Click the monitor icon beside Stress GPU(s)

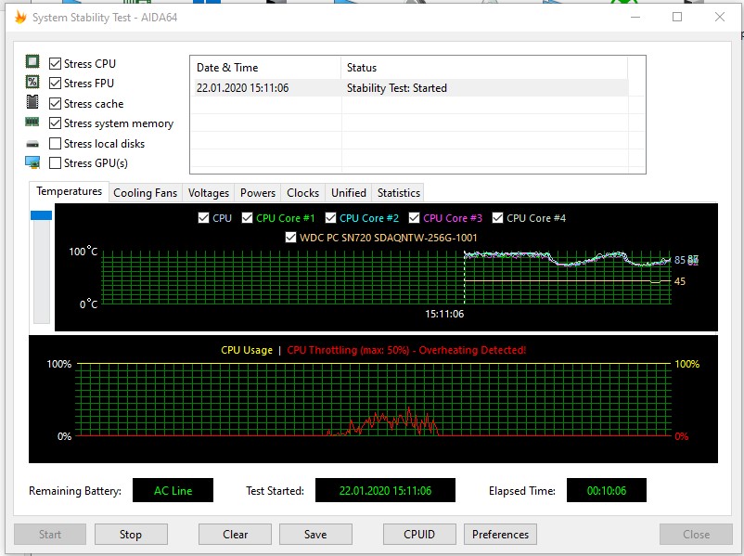32,162
